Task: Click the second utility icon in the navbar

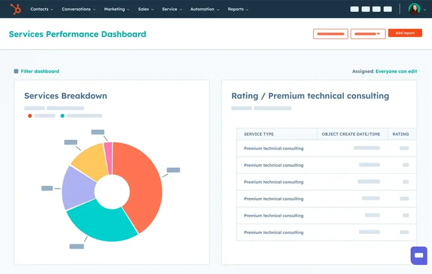Action: tap(365, 9)
